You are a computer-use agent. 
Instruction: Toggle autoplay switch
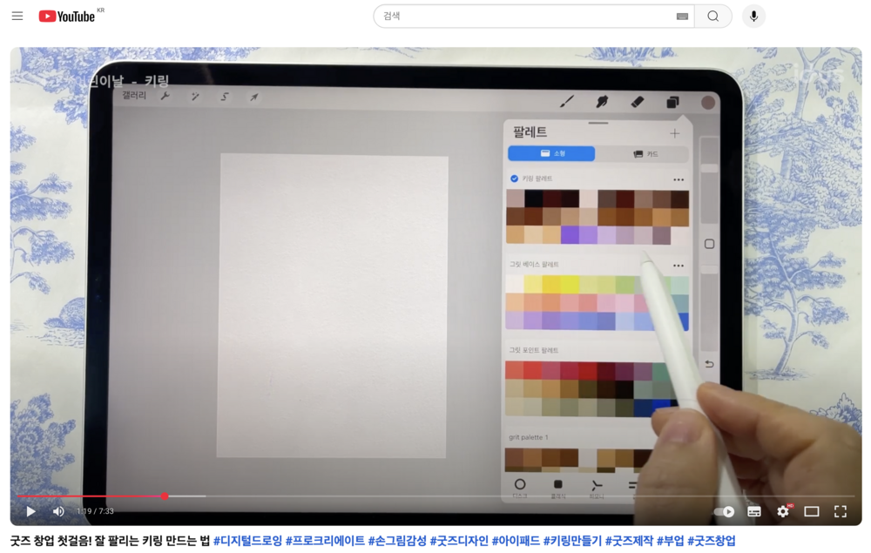[x=725, y=511]
